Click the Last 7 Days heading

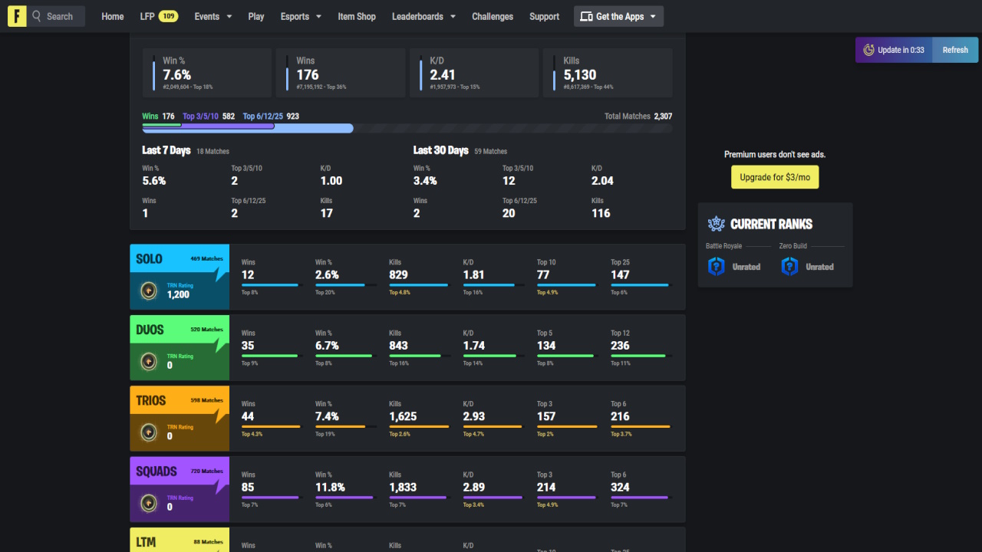point(166,150)
